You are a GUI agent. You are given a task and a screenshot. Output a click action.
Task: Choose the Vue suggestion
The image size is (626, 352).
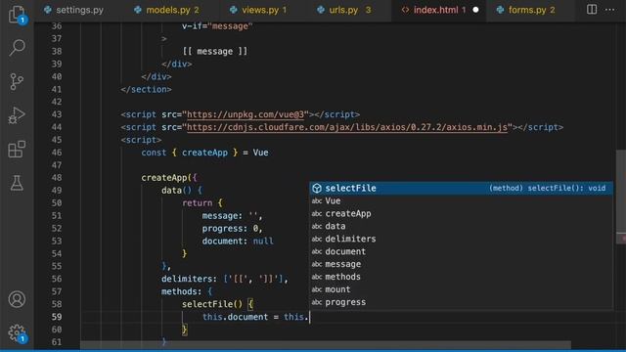461,200
